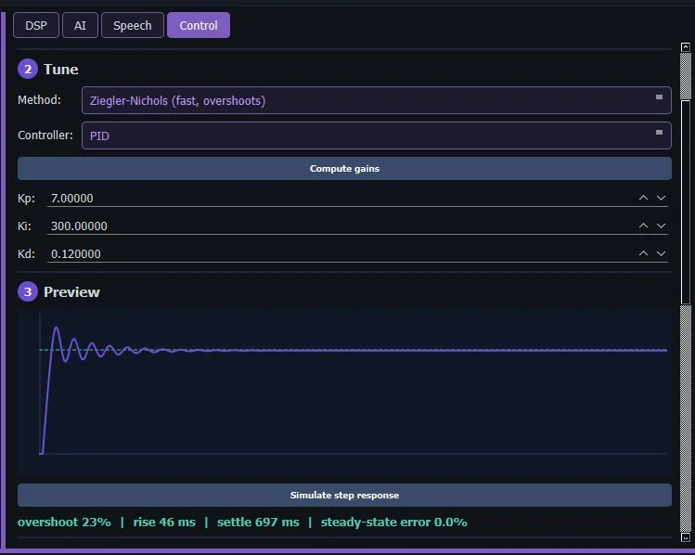Click the scrollbar up arrow

pos(685,47)
